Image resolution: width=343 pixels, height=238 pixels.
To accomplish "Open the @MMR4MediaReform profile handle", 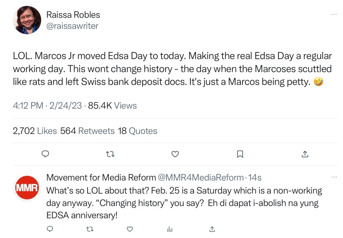I will click(x=201, y=177).
